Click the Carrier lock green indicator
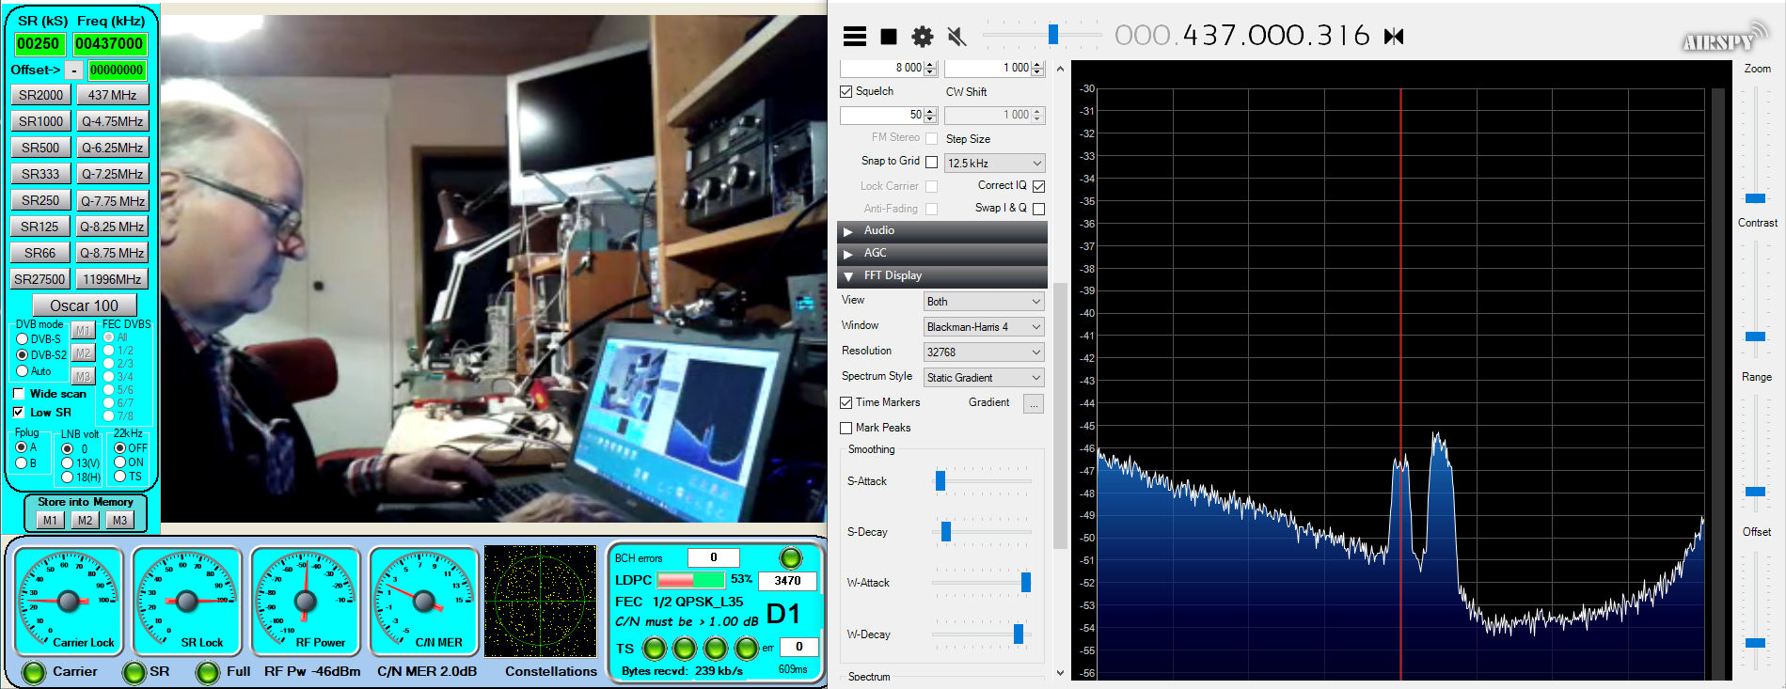The width and height of the screenshot is (1786, 689). point(34,672)
